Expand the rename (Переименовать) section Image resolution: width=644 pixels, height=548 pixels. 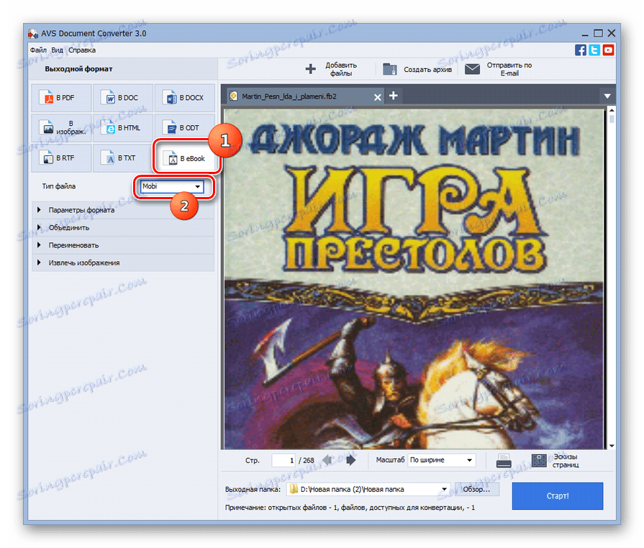123,245
